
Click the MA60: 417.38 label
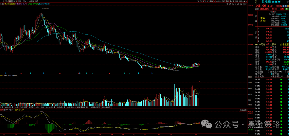click(45, 4)
